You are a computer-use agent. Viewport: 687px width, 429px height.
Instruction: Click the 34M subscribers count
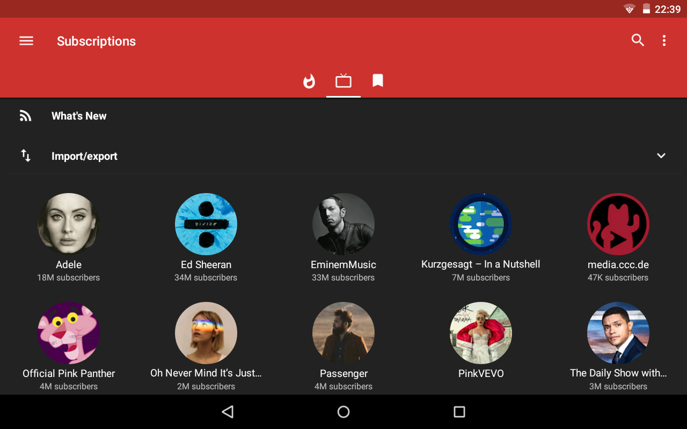pyautogui.click(x=206, y=278)
